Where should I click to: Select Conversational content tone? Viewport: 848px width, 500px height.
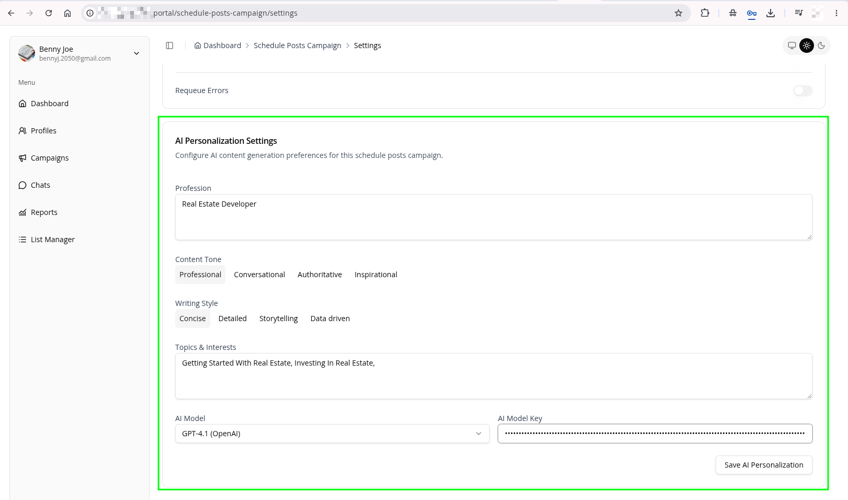259,275
